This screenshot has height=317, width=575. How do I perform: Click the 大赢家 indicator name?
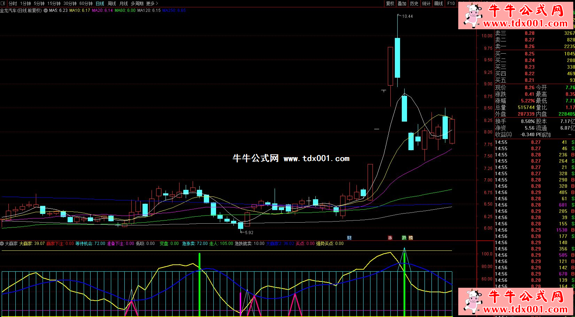11,243
